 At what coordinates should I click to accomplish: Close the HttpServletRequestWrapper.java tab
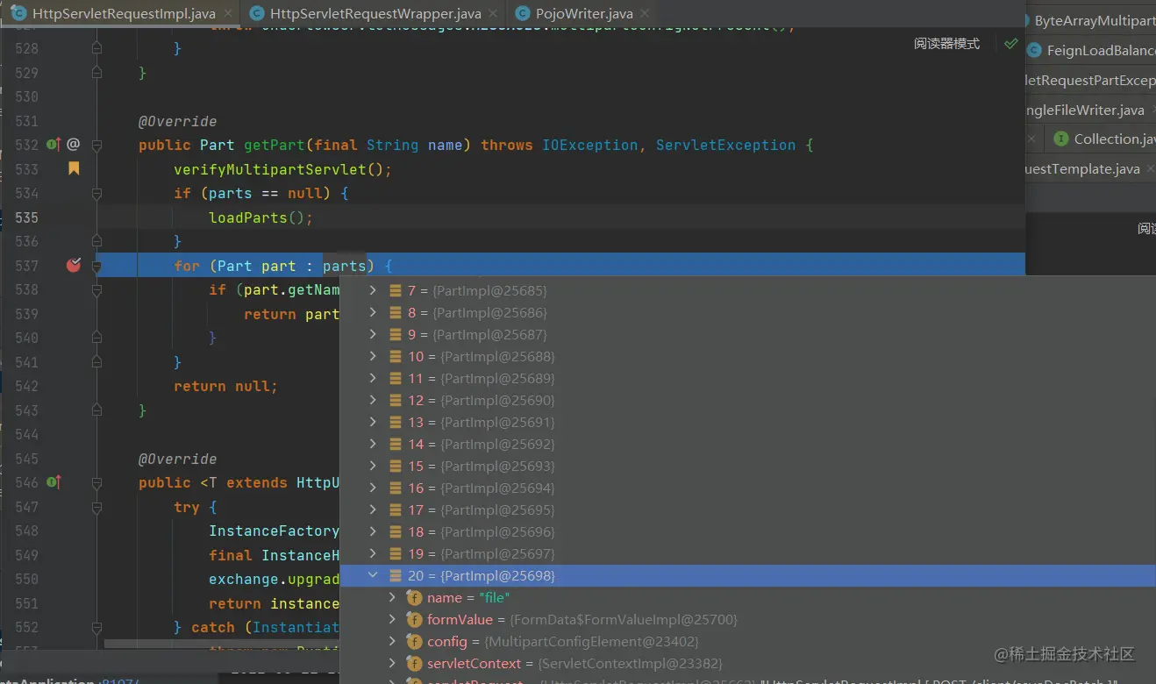(494, 14)
